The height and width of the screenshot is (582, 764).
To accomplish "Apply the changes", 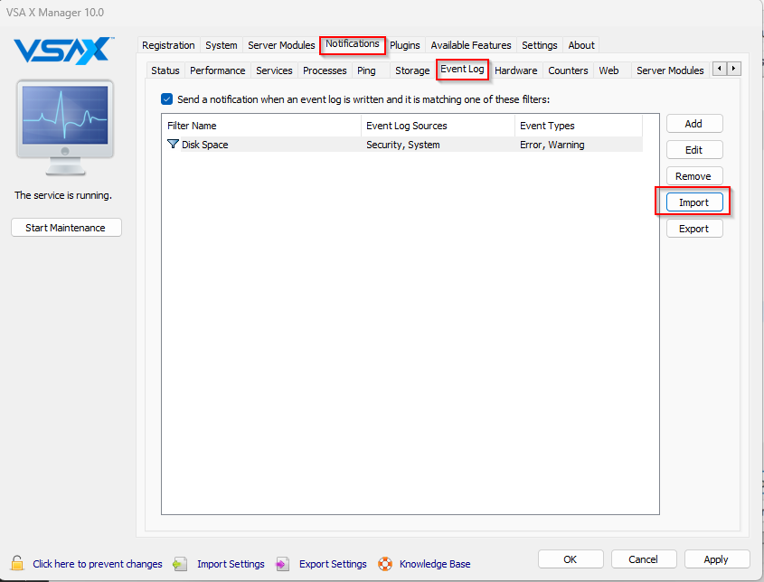I will point(717,559).
